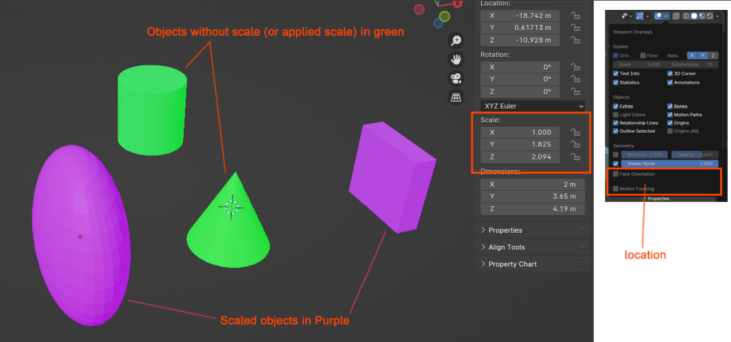This screenshot has height=342, width=731.
Task: Enable the Face Orientation checkbox
Action: tap(616, 174)
